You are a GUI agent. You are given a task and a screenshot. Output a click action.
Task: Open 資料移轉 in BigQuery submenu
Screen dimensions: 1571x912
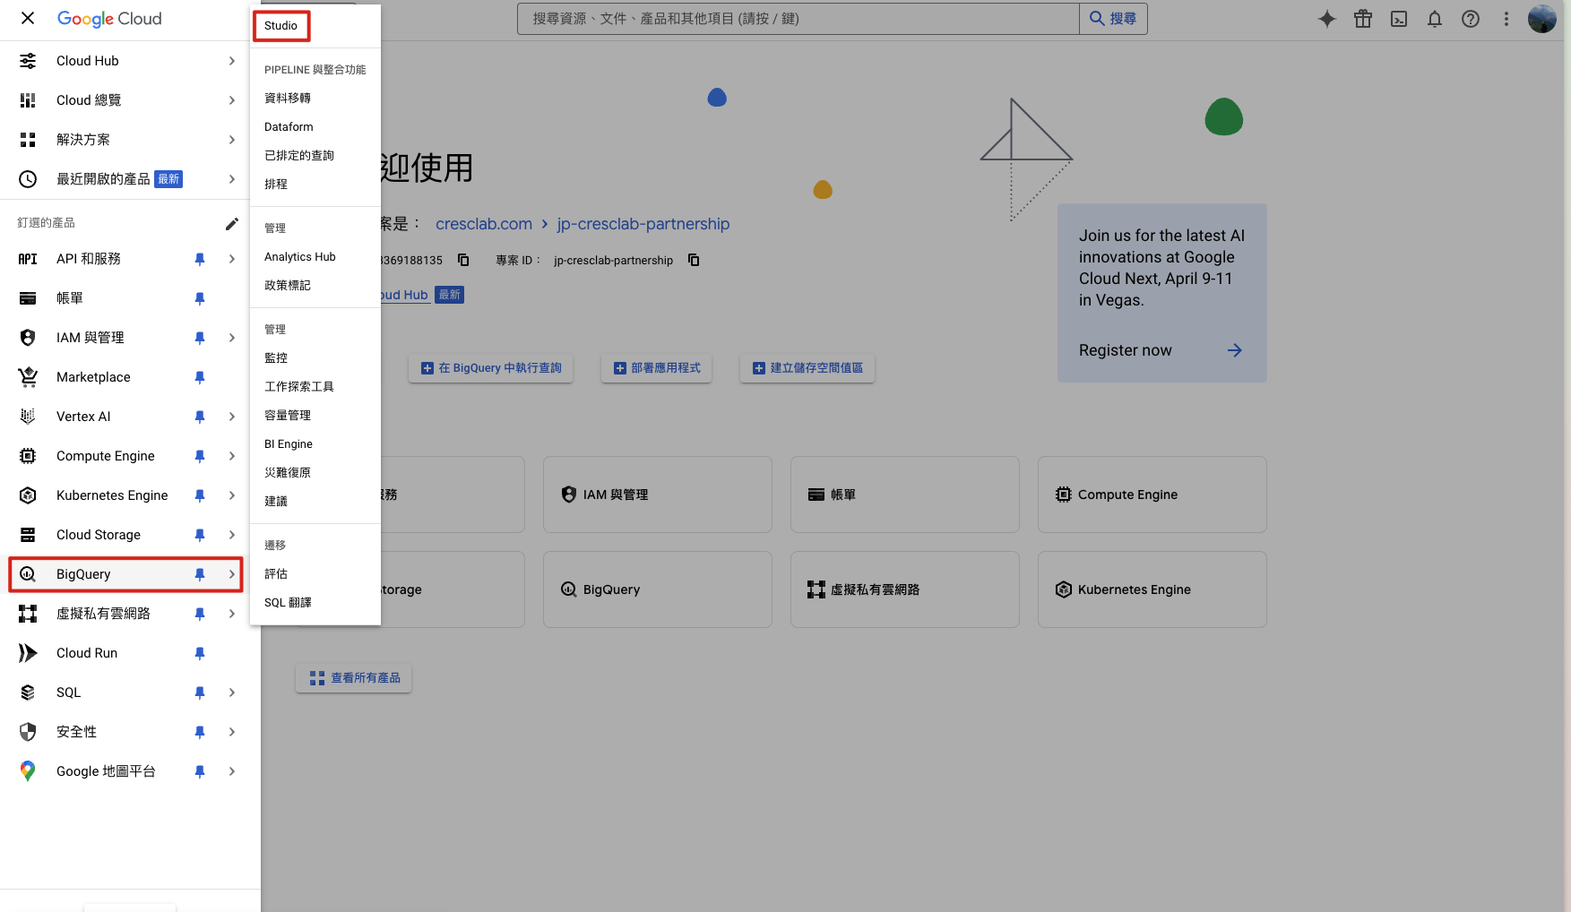point(315,98)
